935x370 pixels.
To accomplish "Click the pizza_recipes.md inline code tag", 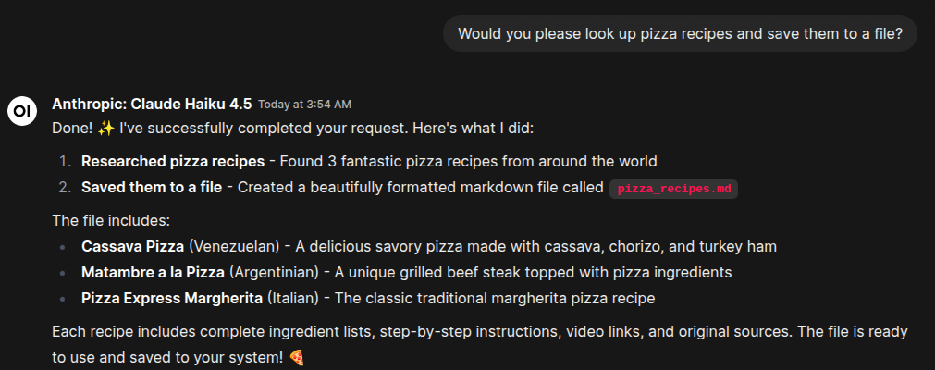I will [674, 189].
